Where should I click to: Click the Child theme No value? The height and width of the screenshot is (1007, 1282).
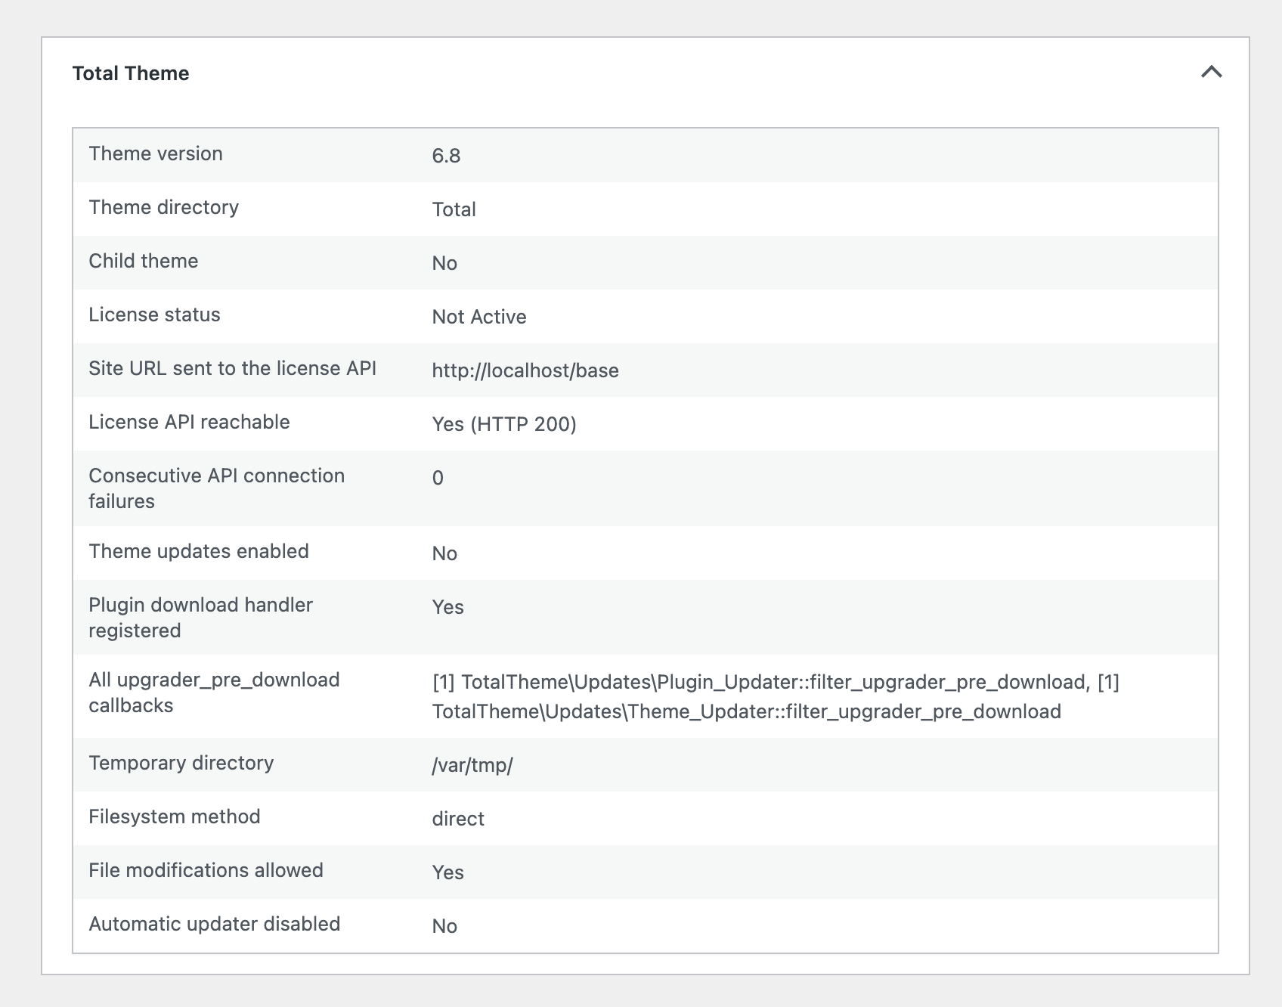click(x=444, y=263)
